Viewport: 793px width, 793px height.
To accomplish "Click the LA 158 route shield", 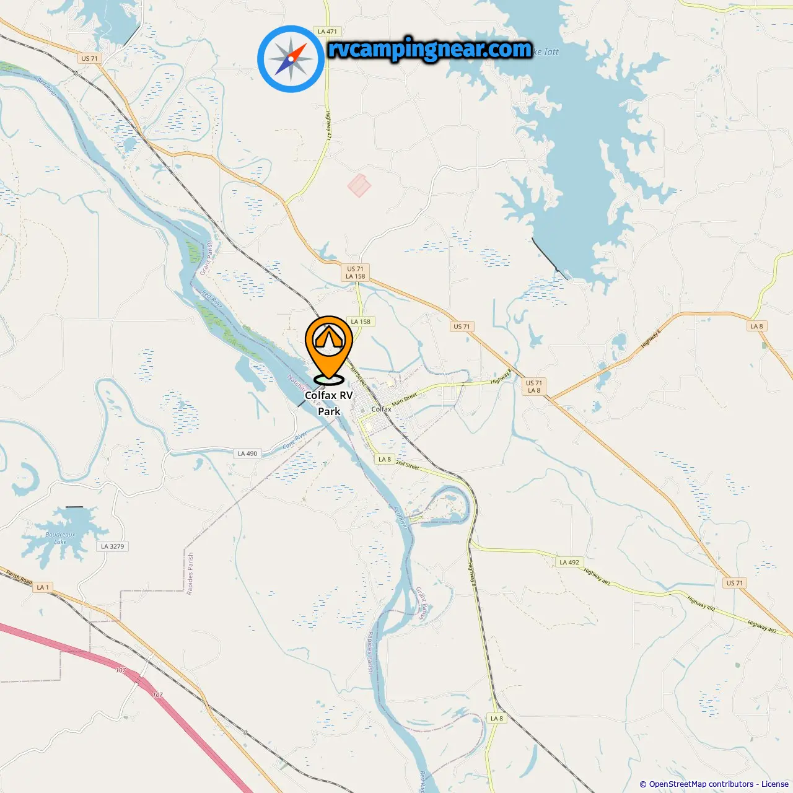I will (x=361, y=322).
